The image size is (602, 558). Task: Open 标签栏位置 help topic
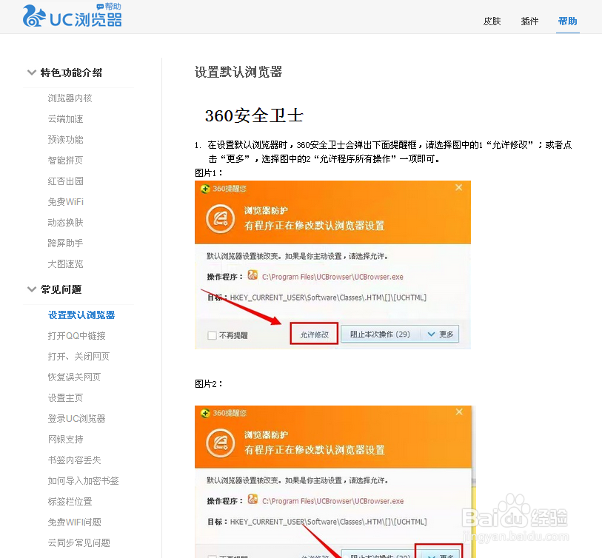70,502
